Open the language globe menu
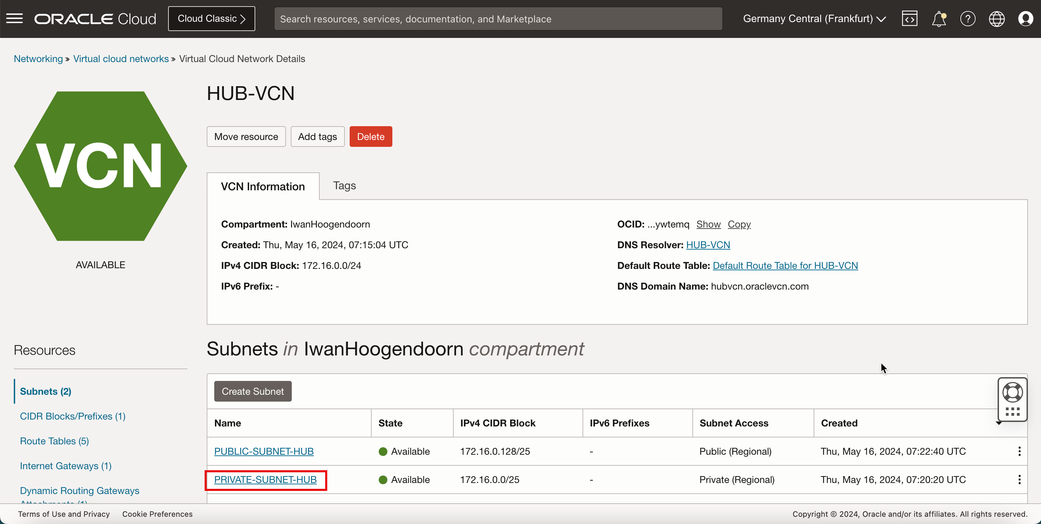The height and width of the screenshot is (524, 1041). click(x=997, y=19)
